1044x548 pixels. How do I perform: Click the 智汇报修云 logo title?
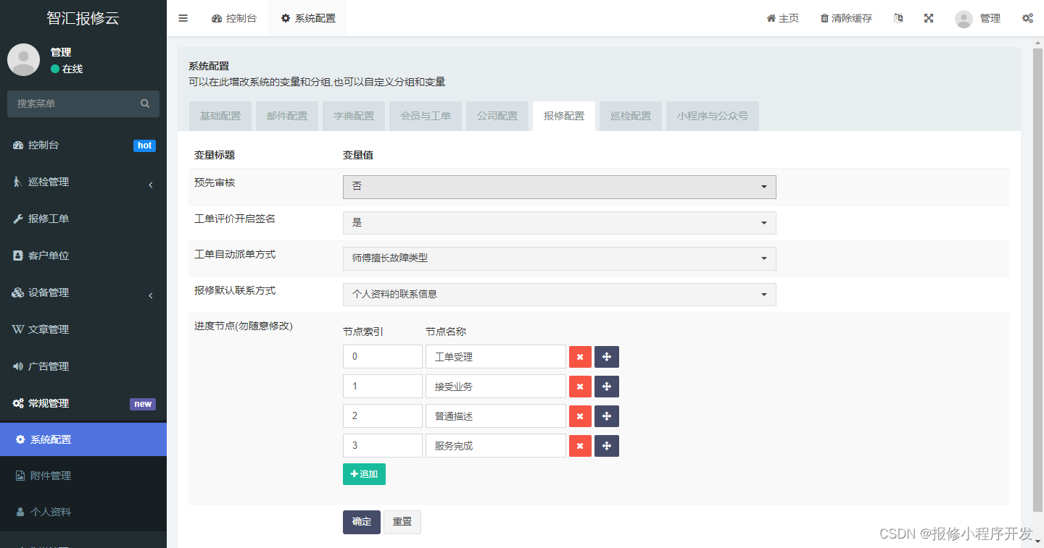(x=83, y=18)
